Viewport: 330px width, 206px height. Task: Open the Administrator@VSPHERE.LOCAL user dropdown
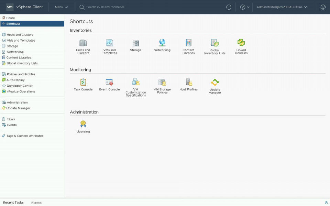tap(282, 7)
